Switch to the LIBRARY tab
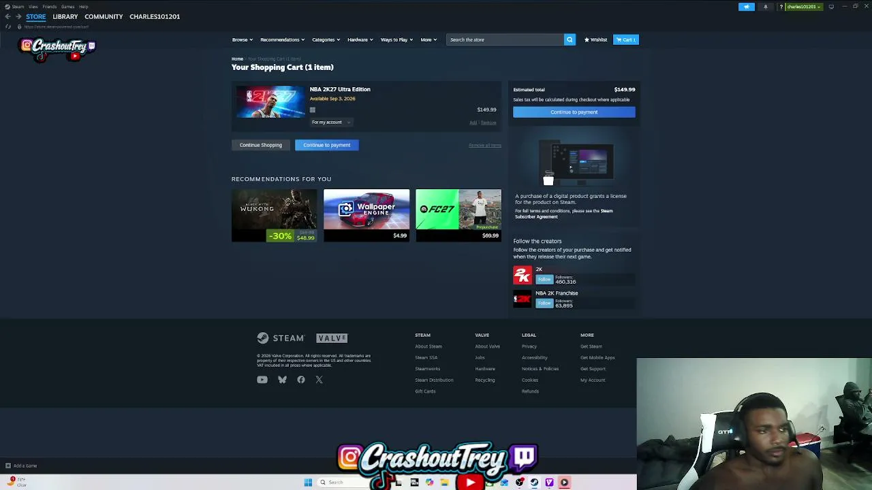The height and width of the screenshot is (490, 872). point(65,16)
